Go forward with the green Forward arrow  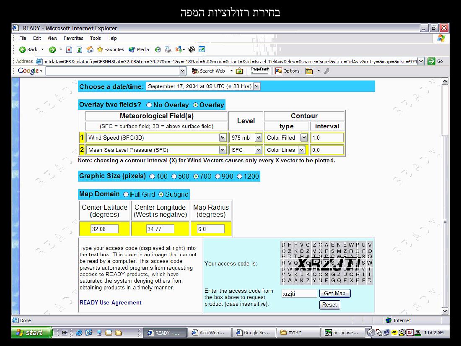[x=52, y=50]
